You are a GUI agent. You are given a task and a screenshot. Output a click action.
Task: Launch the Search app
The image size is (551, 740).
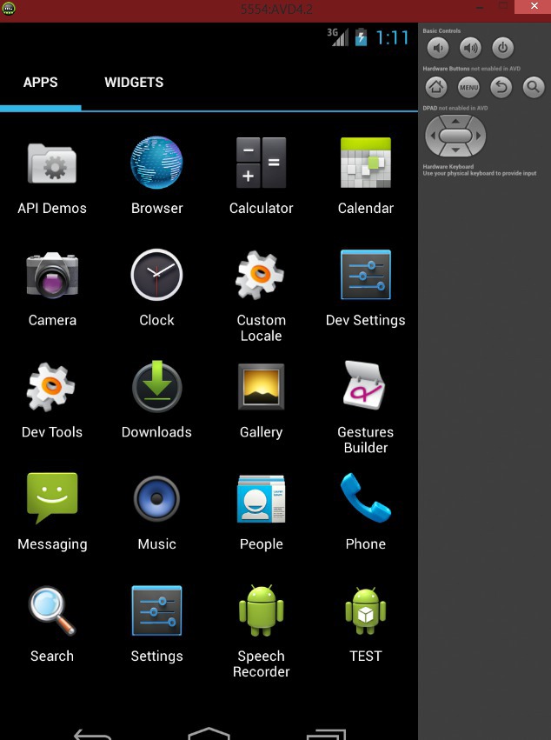tap(52, 625)
